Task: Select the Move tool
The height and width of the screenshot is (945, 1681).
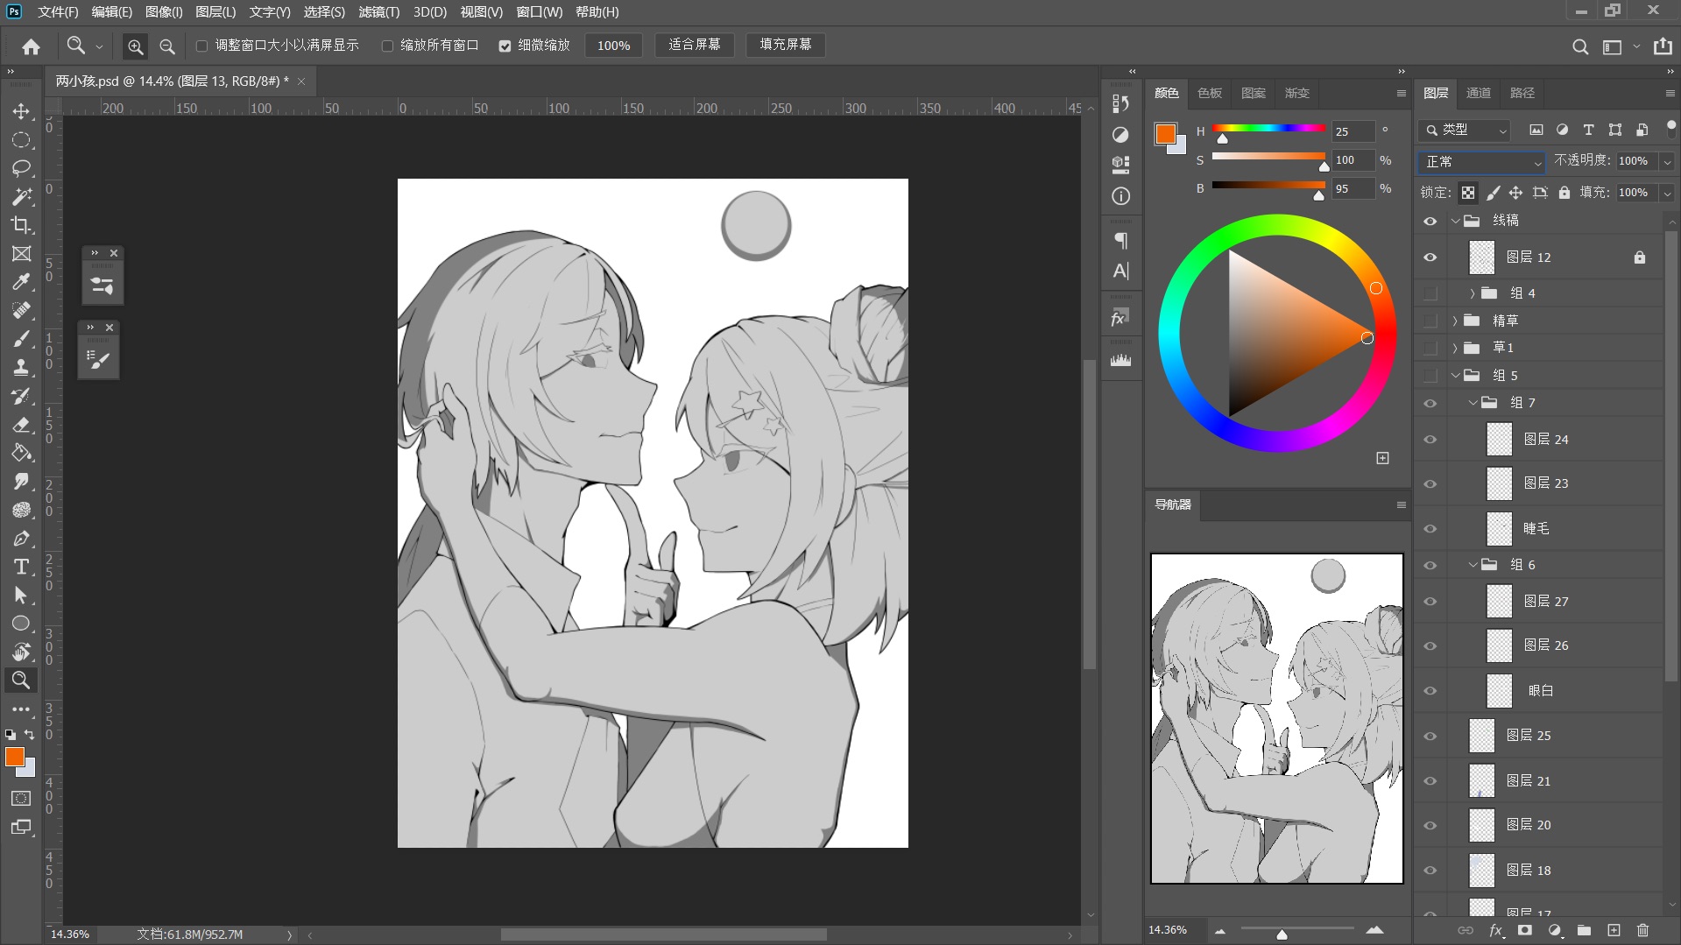Action: click(x=21, y=111)
